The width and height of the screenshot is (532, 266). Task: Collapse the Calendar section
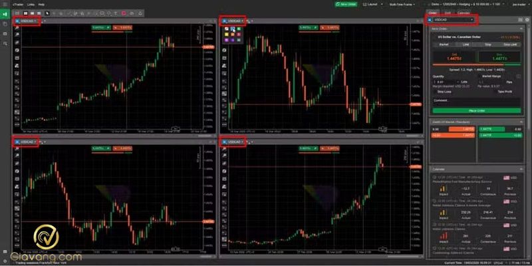pos(522,169)
